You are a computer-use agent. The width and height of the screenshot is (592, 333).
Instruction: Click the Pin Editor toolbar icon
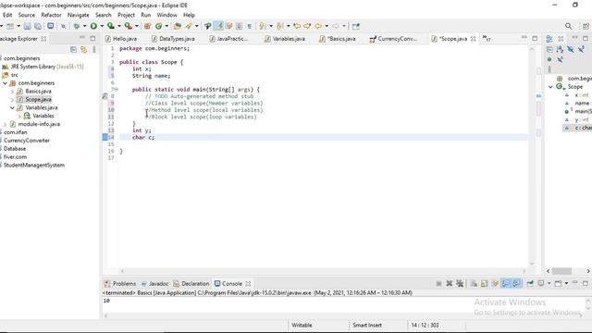click(355, 26)
